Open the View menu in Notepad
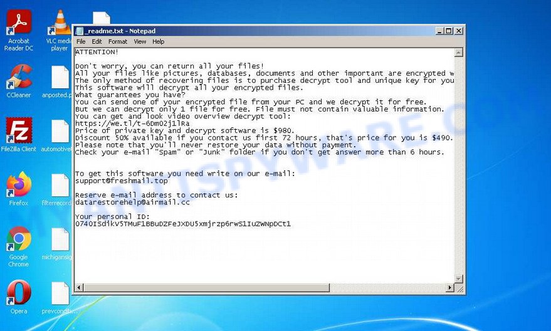This screenshot has height=331, width=551. 140,41
